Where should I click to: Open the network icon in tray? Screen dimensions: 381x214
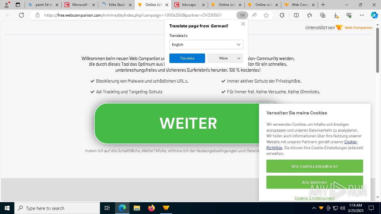335,208
